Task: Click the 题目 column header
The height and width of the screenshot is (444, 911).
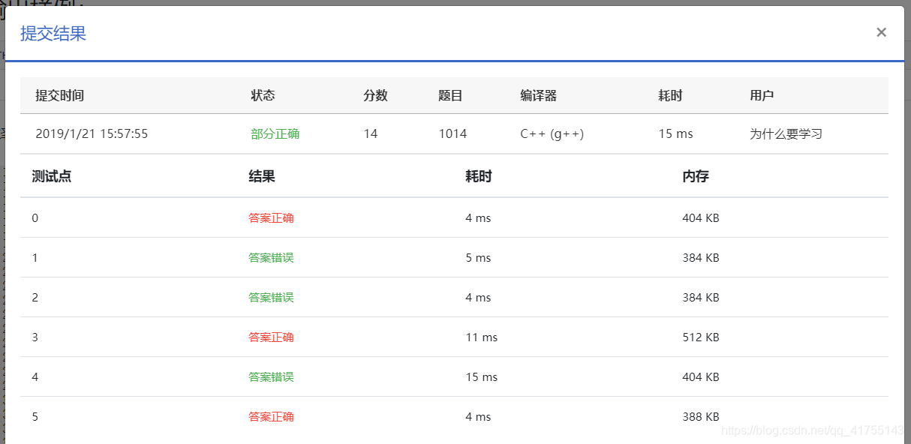Action: click(450, 96)
